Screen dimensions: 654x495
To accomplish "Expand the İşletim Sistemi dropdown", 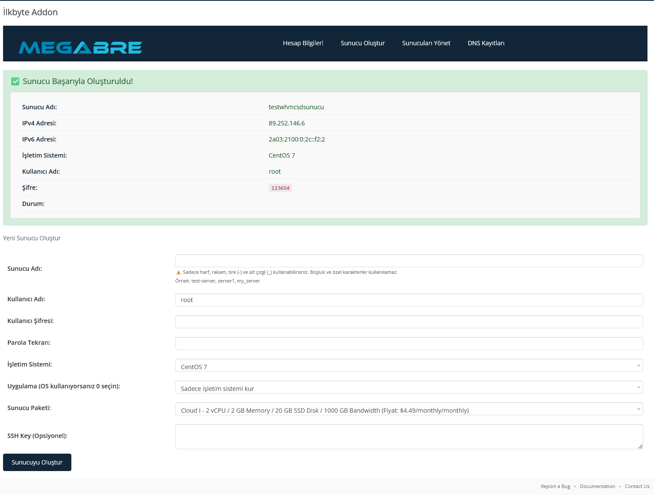I will click(409, 366).
